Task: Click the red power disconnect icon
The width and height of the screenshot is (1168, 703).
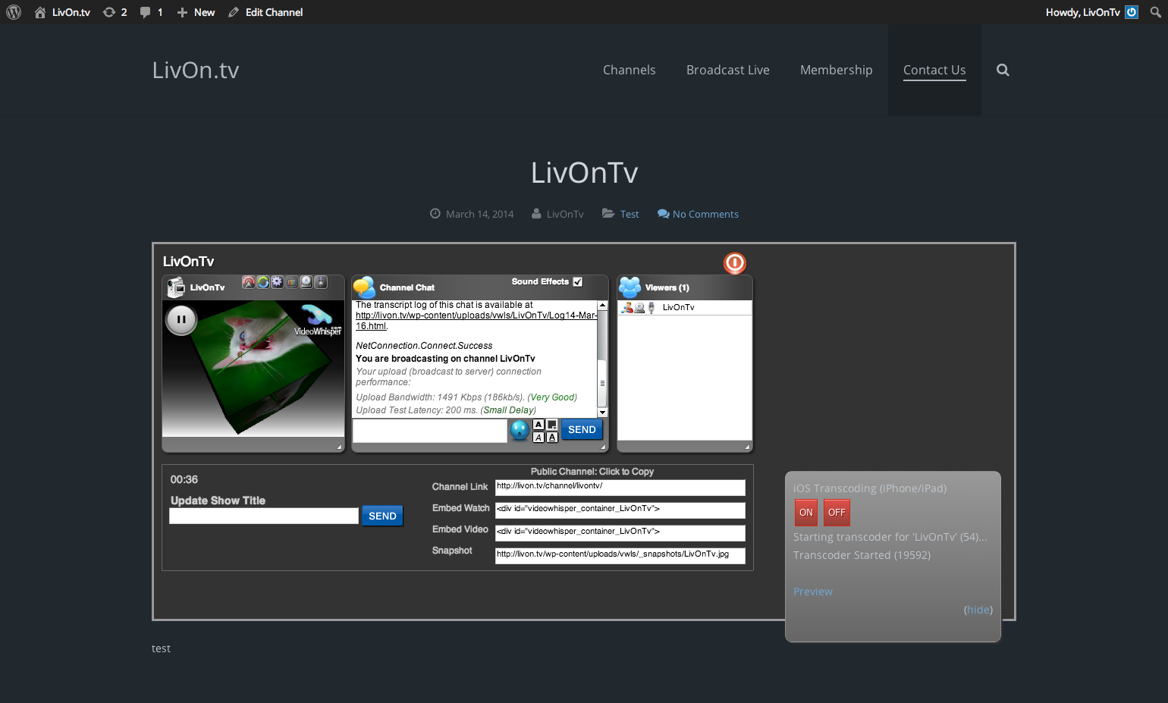Action: click(x=734, y=263)
